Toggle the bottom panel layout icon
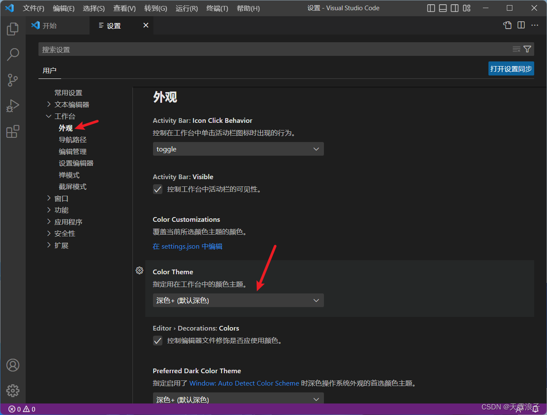Screen dimensions: 547x415 point(443,8)
